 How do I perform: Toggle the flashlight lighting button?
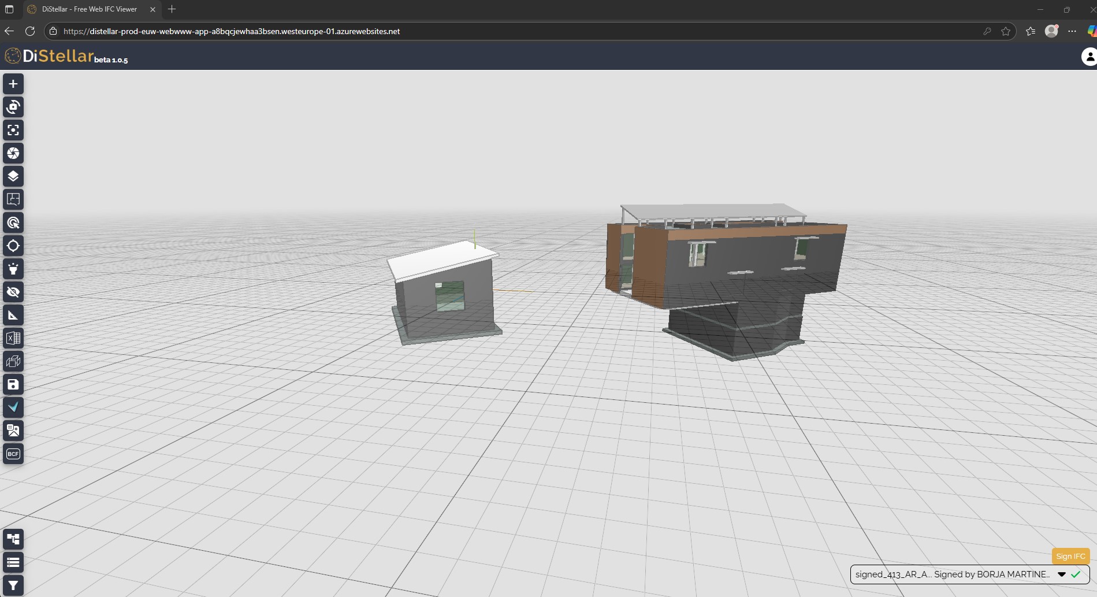[13, 269]
